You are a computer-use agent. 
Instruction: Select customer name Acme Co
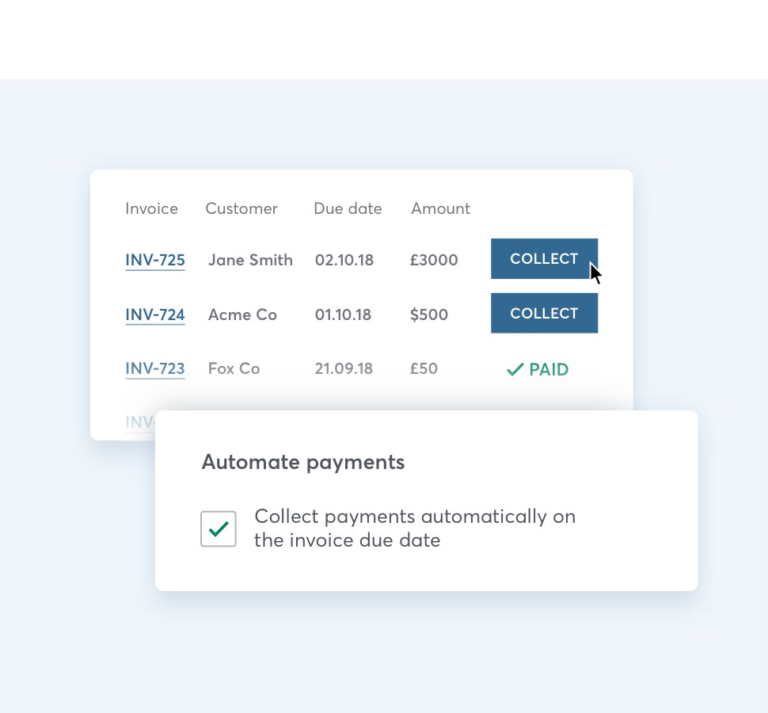click(242, 315)
